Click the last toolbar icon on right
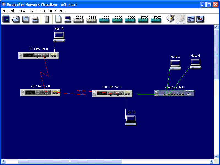The height and width of the screenshot is (165, 220). click(200, 19)
